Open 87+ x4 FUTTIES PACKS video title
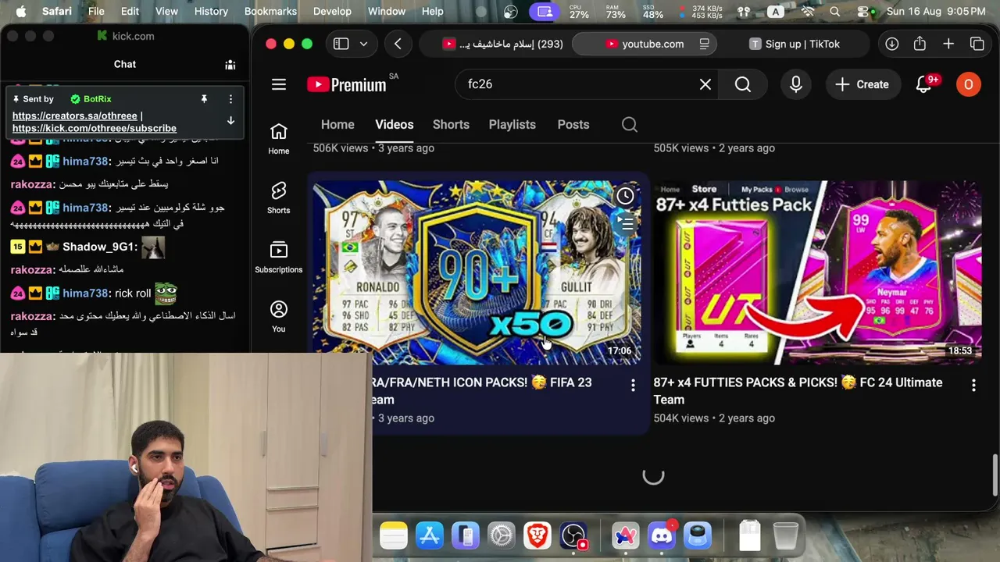 (798, 391)
